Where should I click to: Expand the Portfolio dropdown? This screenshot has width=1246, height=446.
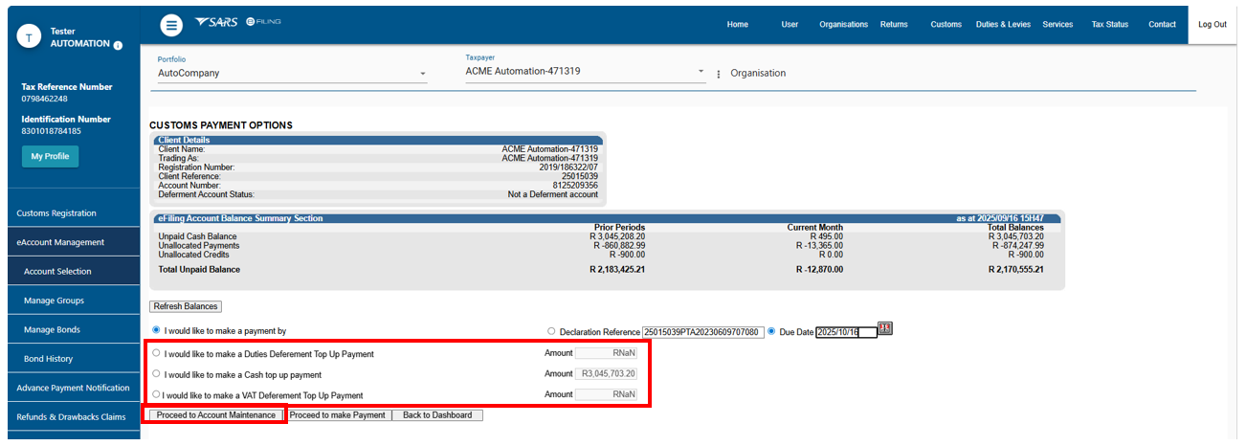pyautogui.click(x=423, y=74)
